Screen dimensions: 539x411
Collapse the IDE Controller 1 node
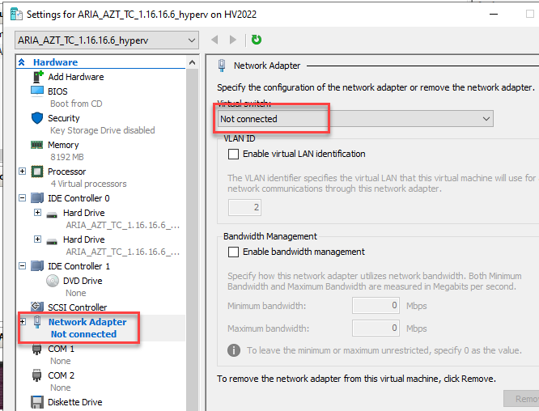click(23, 265)
